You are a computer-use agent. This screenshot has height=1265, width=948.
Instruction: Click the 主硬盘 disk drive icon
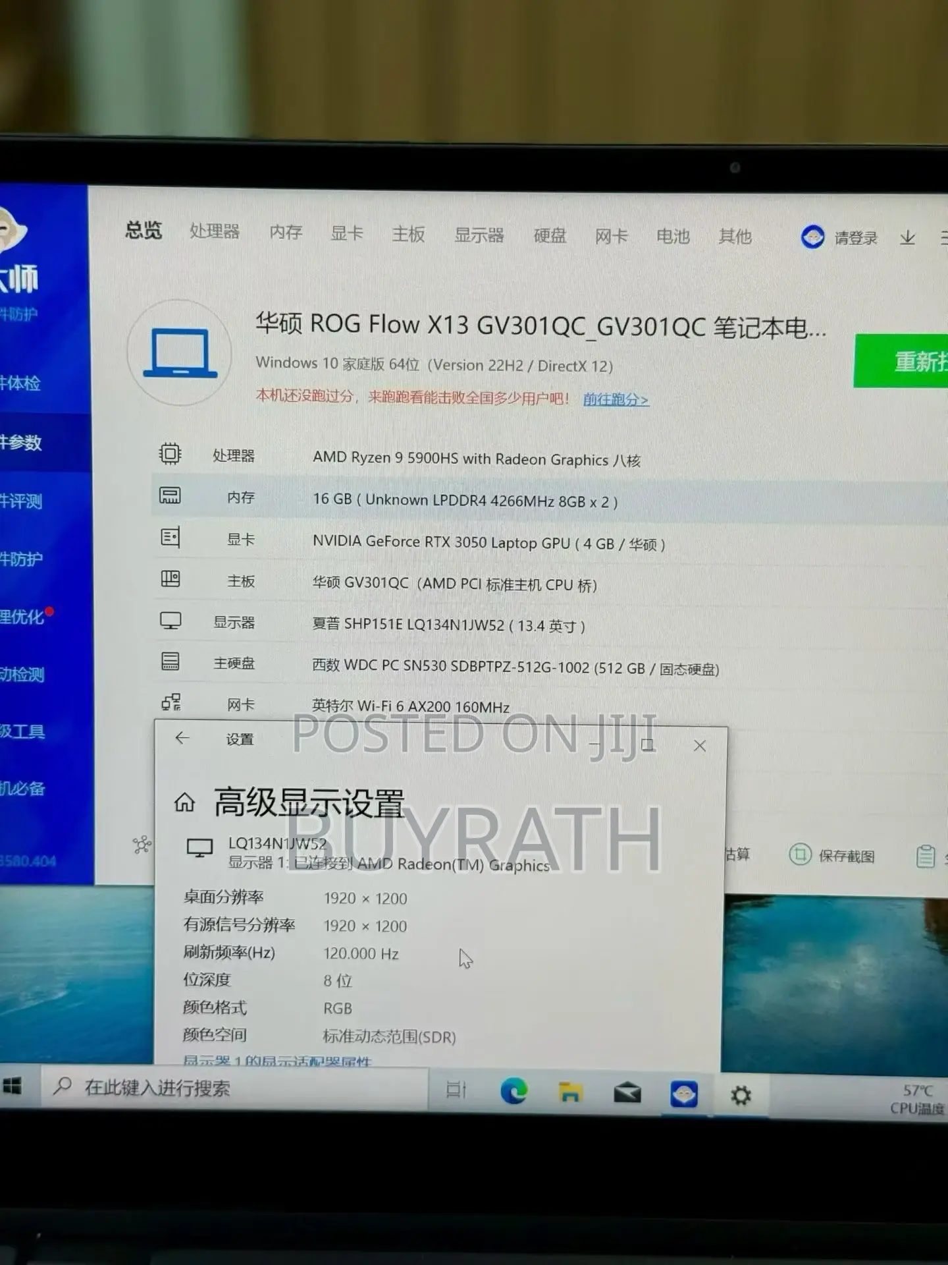(171, 661)
